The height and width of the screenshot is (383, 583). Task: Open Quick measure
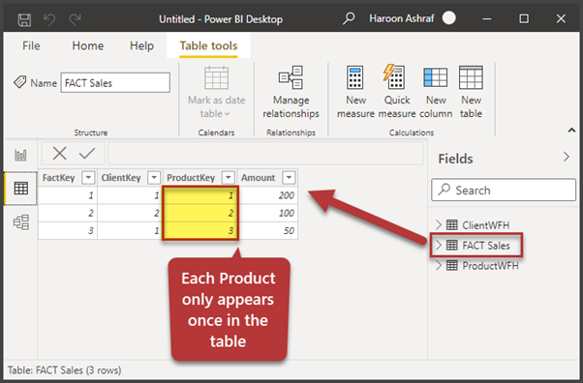(397, 92)
